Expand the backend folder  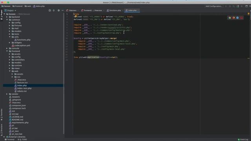click(x=7, y=17)
